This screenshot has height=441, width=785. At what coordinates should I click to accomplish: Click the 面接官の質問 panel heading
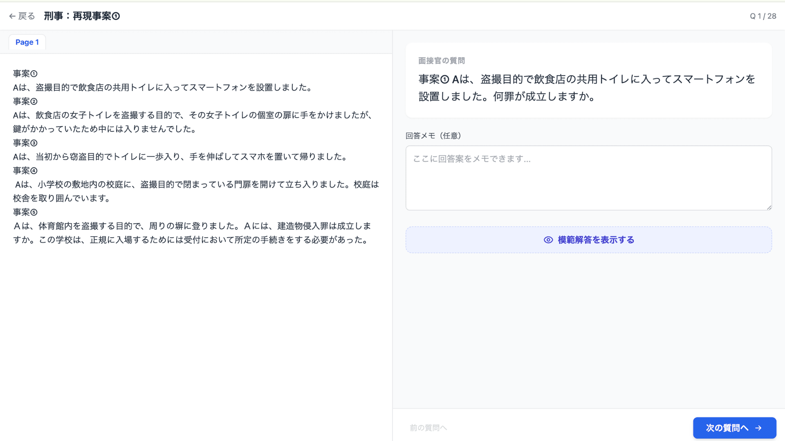[442, 60]
